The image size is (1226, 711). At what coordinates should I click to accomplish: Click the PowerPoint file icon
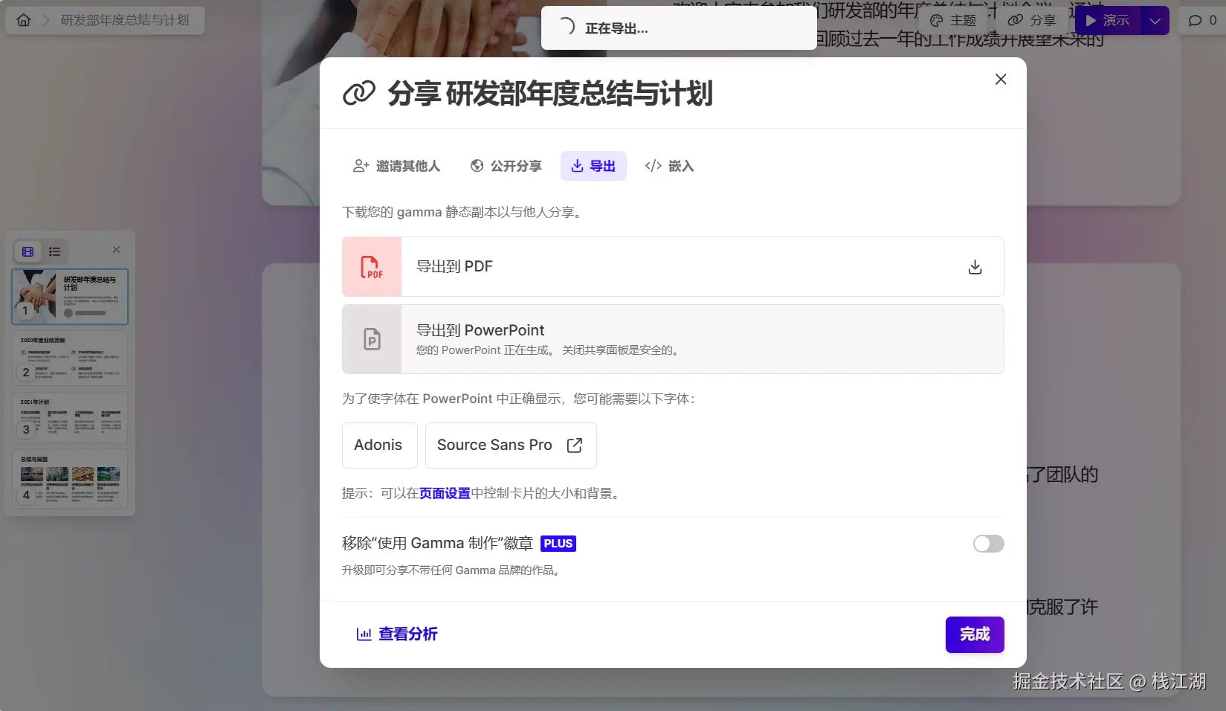coord(372,339)
